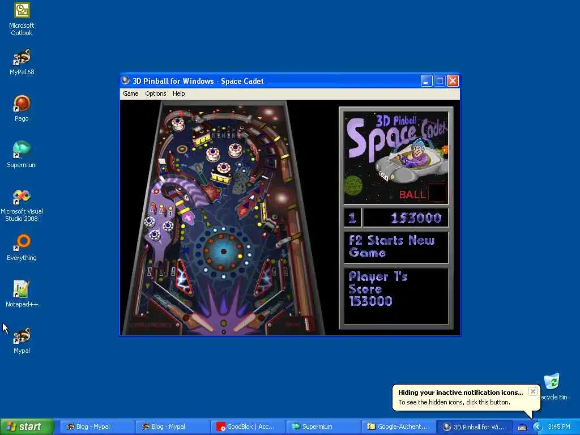Viewport: 580px width, 435px height.
Task: Click the keyboard icon in system tray
Action: tap(522, 428)
